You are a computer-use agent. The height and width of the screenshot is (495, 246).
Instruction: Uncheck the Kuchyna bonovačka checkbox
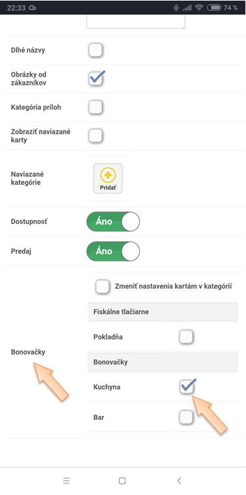(187, 387)
